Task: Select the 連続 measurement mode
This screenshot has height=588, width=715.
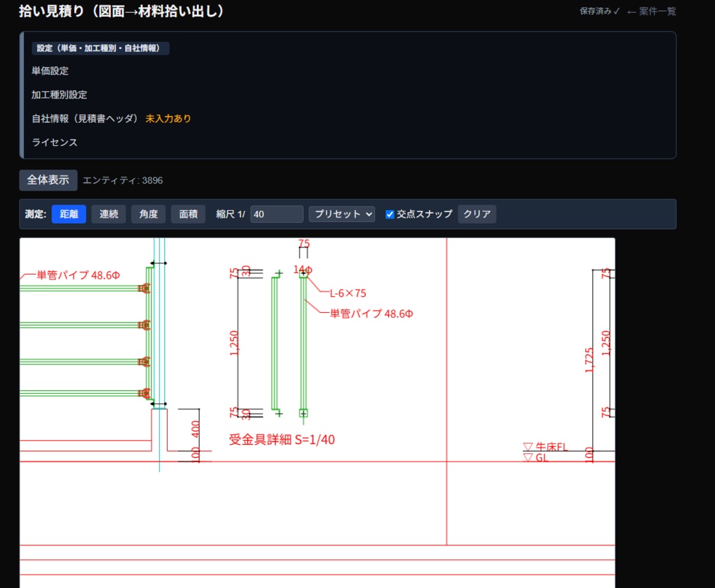Action: click(x=108, y=214)
